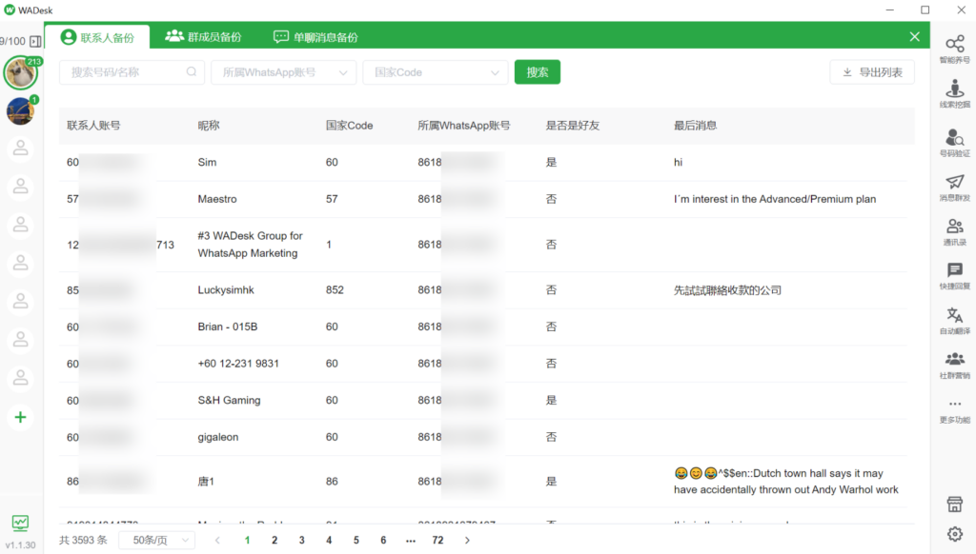The image size is (976, 554).
Task: Click the 昵称 column header
Action: 209,126
